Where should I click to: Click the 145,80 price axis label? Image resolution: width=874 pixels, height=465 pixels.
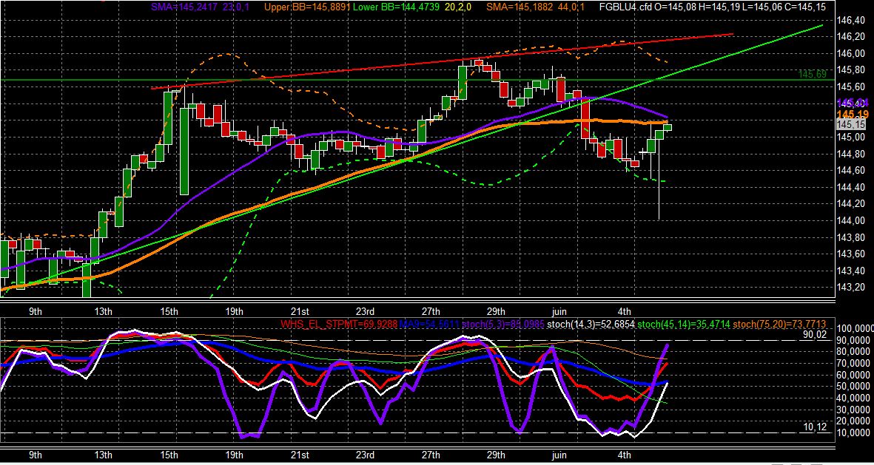[850, 71]
